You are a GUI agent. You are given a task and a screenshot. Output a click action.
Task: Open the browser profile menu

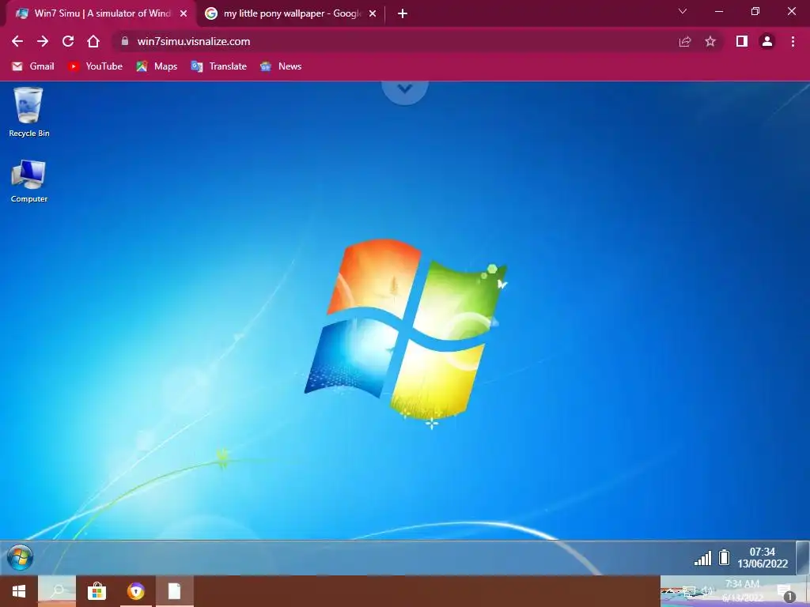[x=767, y=41]
